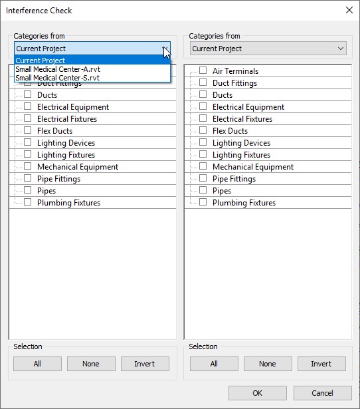
Task: Toggle Pipes checkbox in right list
Action: point(203,190)
